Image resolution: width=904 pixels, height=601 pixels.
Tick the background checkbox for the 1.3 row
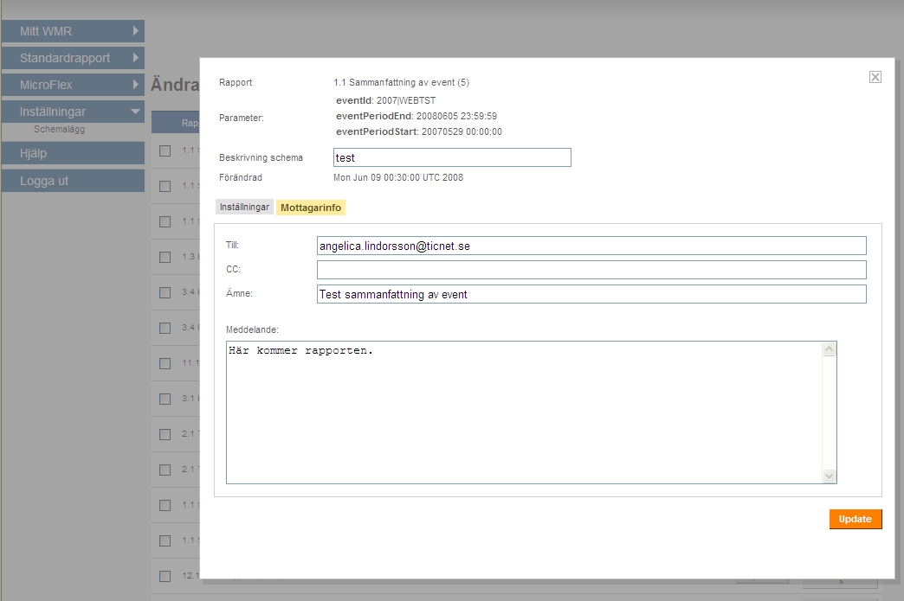pyautogui.click(x=165, y=257)
